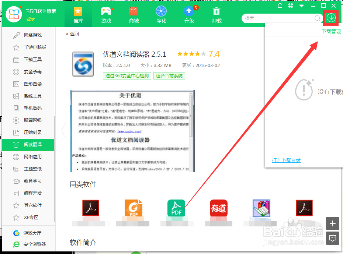The width and height of the screenshot is (343, 254).
Task: Open the 升级 upgrade tab
Action: tap(189, 15)
